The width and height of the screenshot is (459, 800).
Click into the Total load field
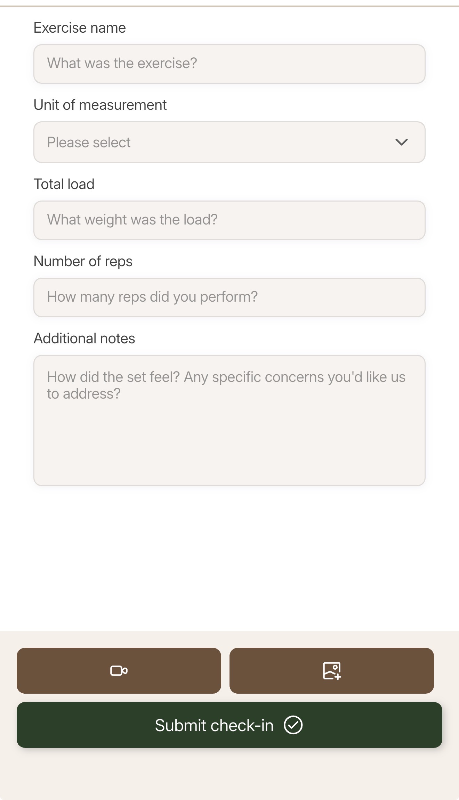tap(229, 220)
